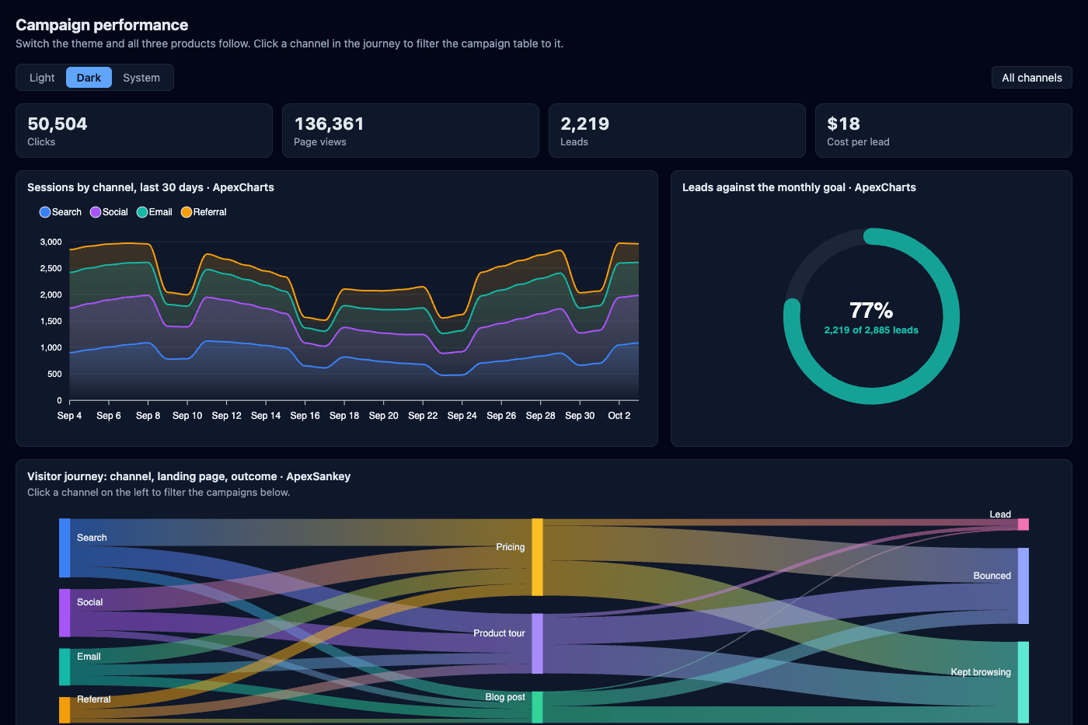Filter campaigns by the Email sankey node
This screenshot has width=1088, height=725.
[x=65, y=667]
